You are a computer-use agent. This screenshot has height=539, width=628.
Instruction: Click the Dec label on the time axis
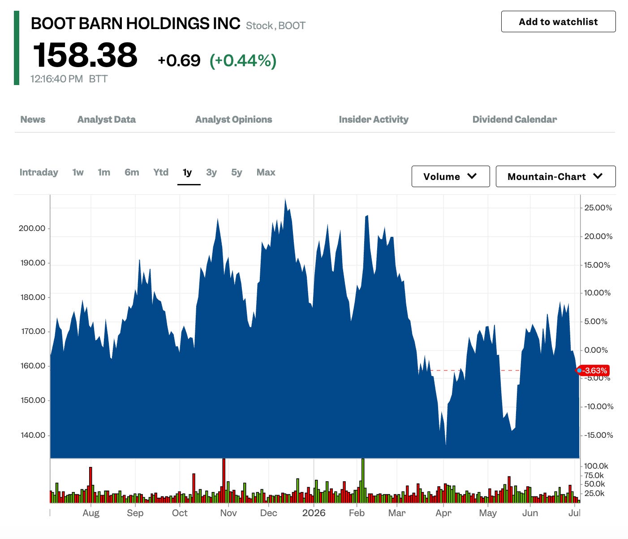click(269, 513)
